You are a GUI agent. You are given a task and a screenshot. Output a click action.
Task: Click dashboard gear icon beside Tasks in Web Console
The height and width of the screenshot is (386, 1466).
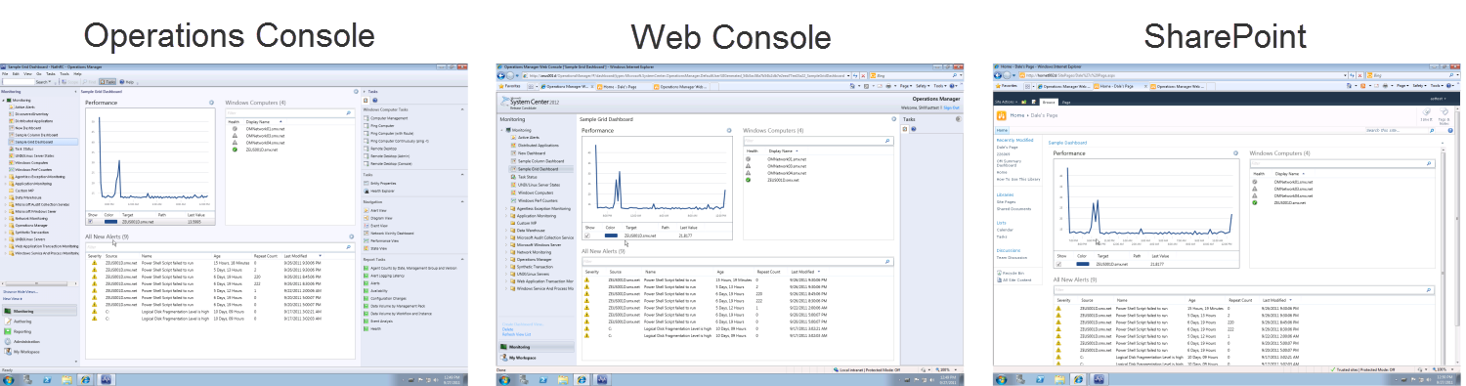(x=893, y=119)
